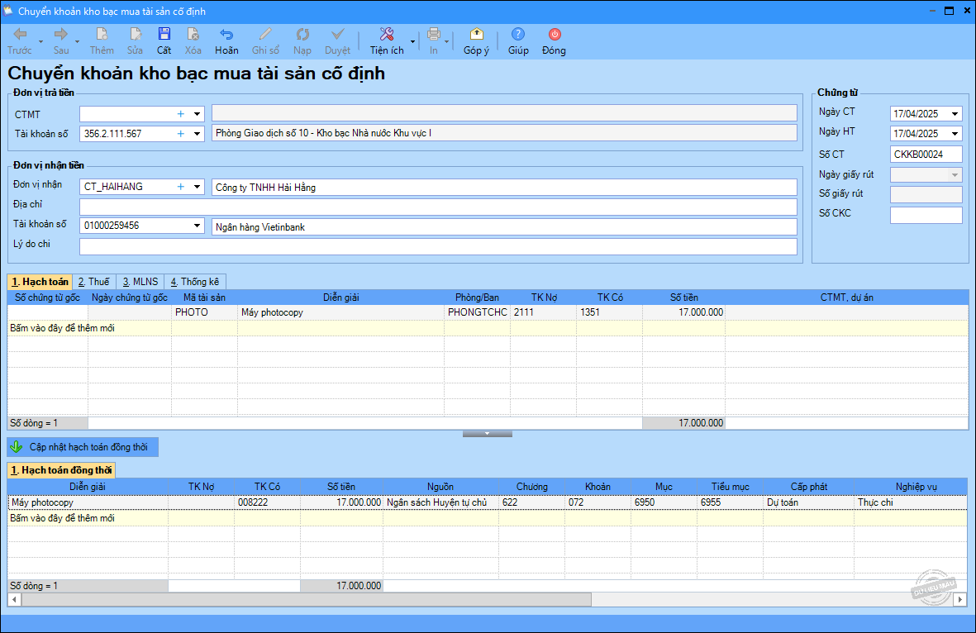Go to previous voucher with Trước
The height and width of the screenshot is (633, 976).
click(x=20, y=41)
